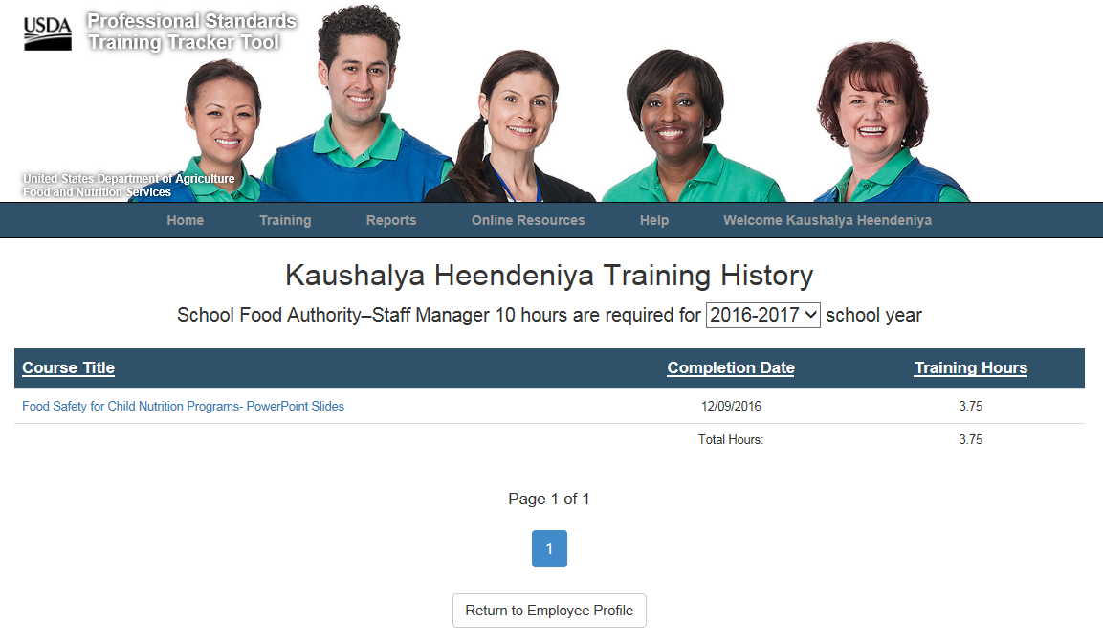Viewport: 1103px width, 644px height.
Task: Click the Total Hours 3.75 value
Action: coord(971,439)
